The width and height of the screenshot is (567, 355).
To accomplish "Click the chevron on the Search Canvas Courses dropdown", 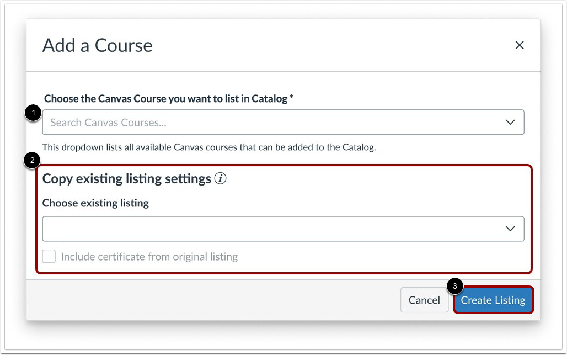I will click(x=510, y=122).
